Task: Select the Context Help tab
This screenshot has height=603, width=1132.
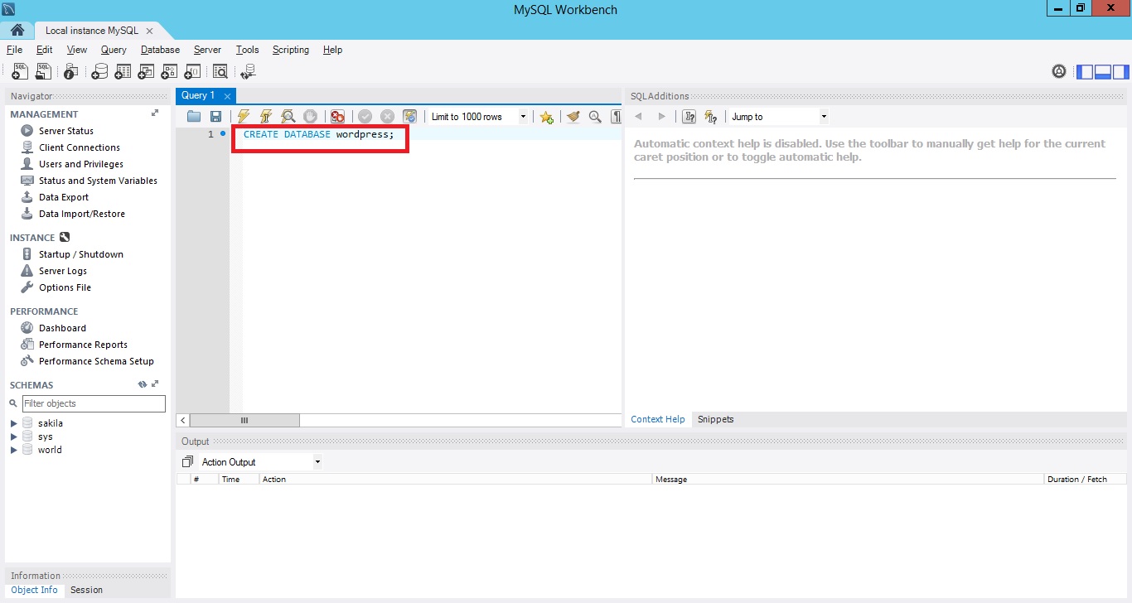Action: pyautogui.click(x=658, y=419)
